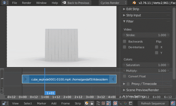This screenshot has height=106, width=176.
Task: Toggle the OpenGL preview icon beside Refresh Sequencer
Action: pyautogui.click(x=173, y=103)
